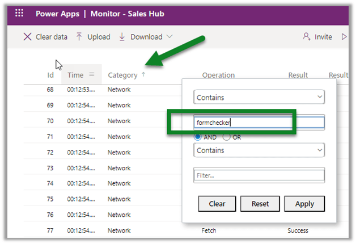Click the Category sort ascending arrow
Image resolution: width=356 pixels, height=244 pixels.
143,74
